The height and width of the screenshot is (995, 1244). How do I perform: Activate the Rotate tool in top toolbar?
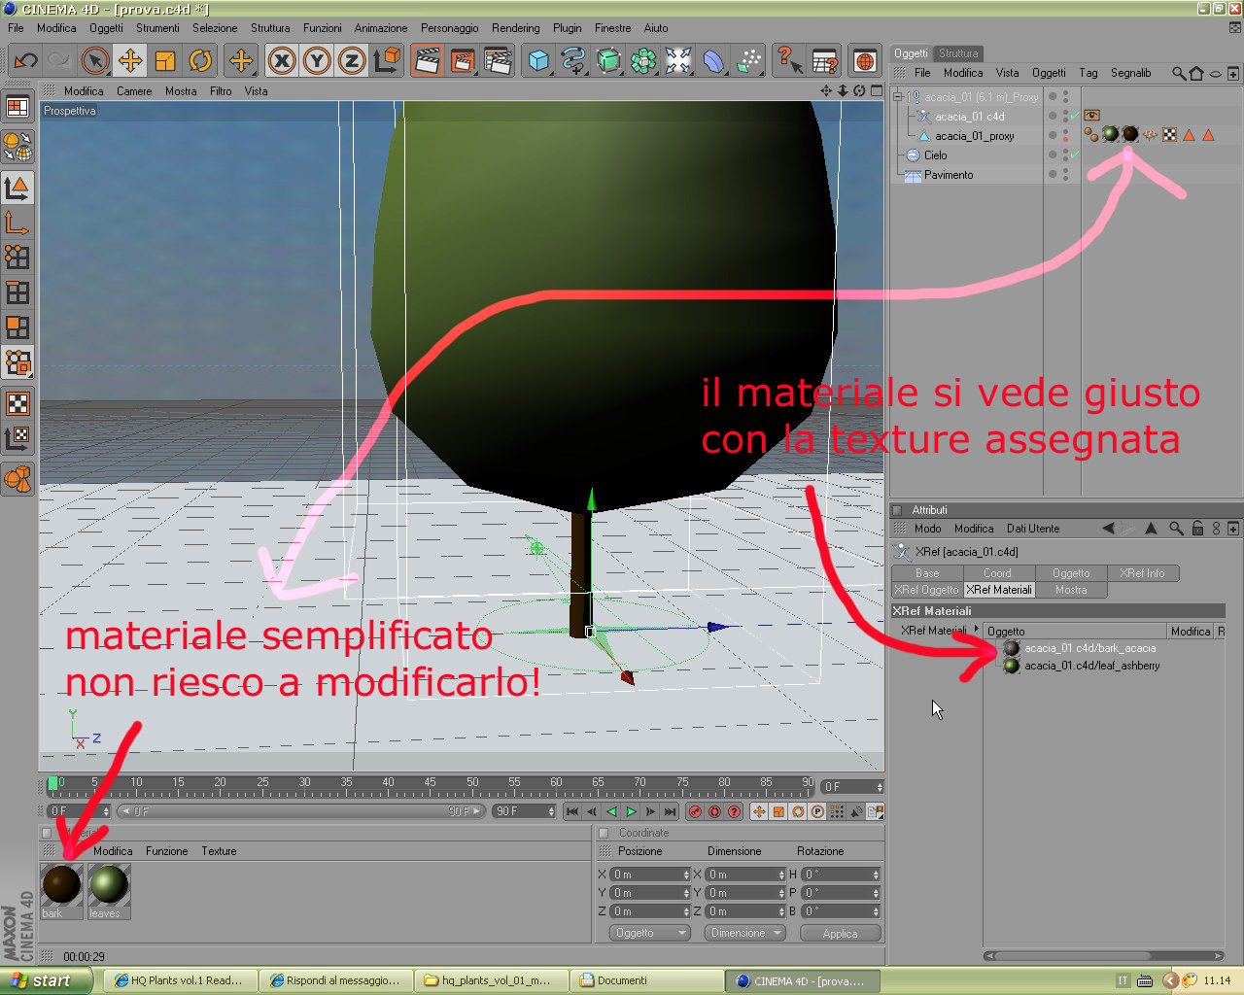pos(200,61)
